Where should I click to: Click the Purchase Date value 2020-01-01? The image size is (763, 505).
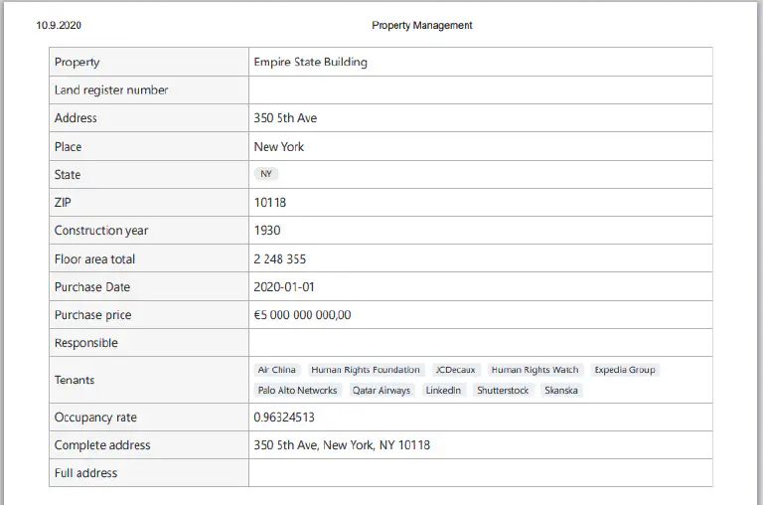click(x=284, y=287)
